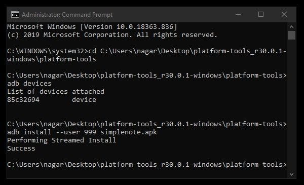Click the 'List of devices attached' line
This screenshot has height=185, width=304.
coord(56,92)
